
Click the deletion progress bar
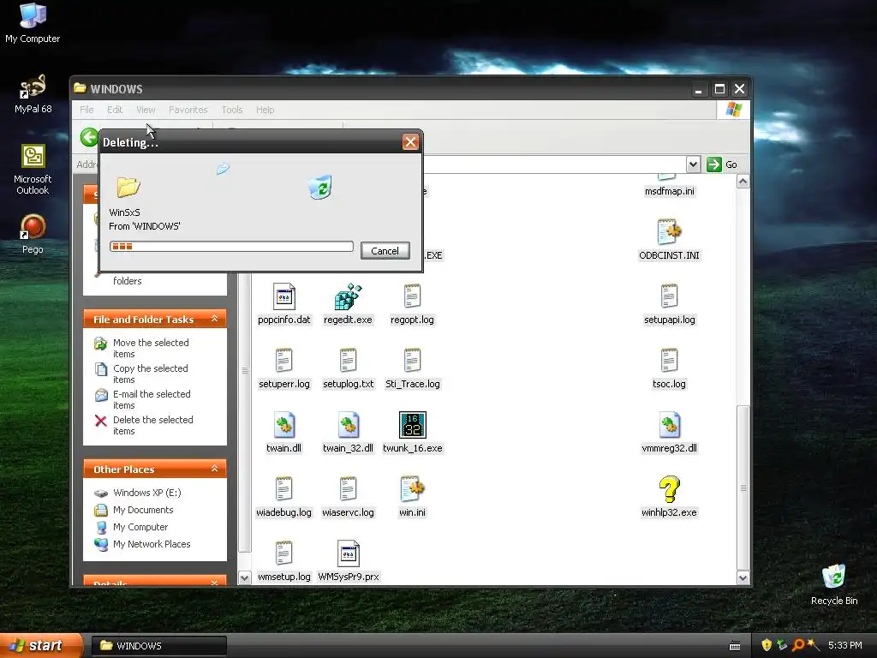coord(231,246)
